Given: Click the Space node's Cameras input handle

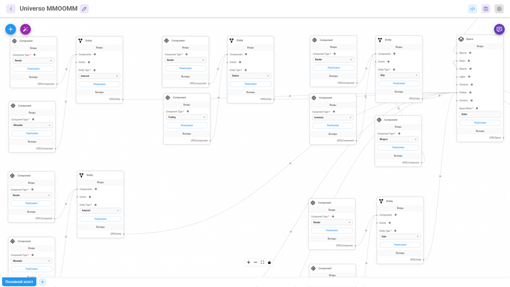Looking at the screenshot, I should [x=457, y=84].
